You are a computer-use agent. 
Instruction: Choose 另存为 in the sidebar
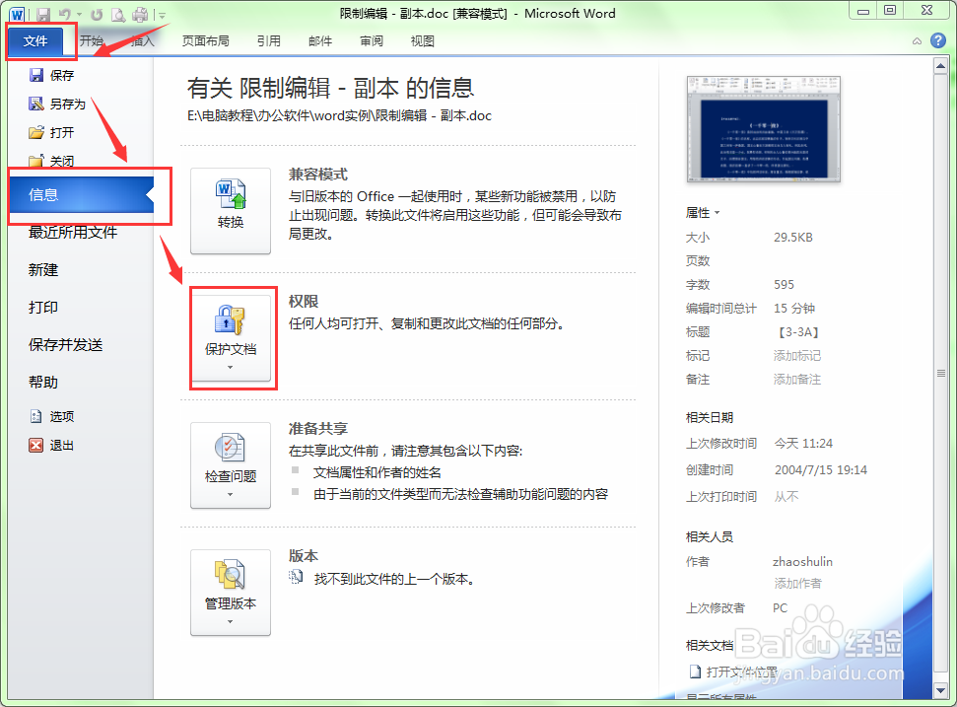[x=58, y=104]
